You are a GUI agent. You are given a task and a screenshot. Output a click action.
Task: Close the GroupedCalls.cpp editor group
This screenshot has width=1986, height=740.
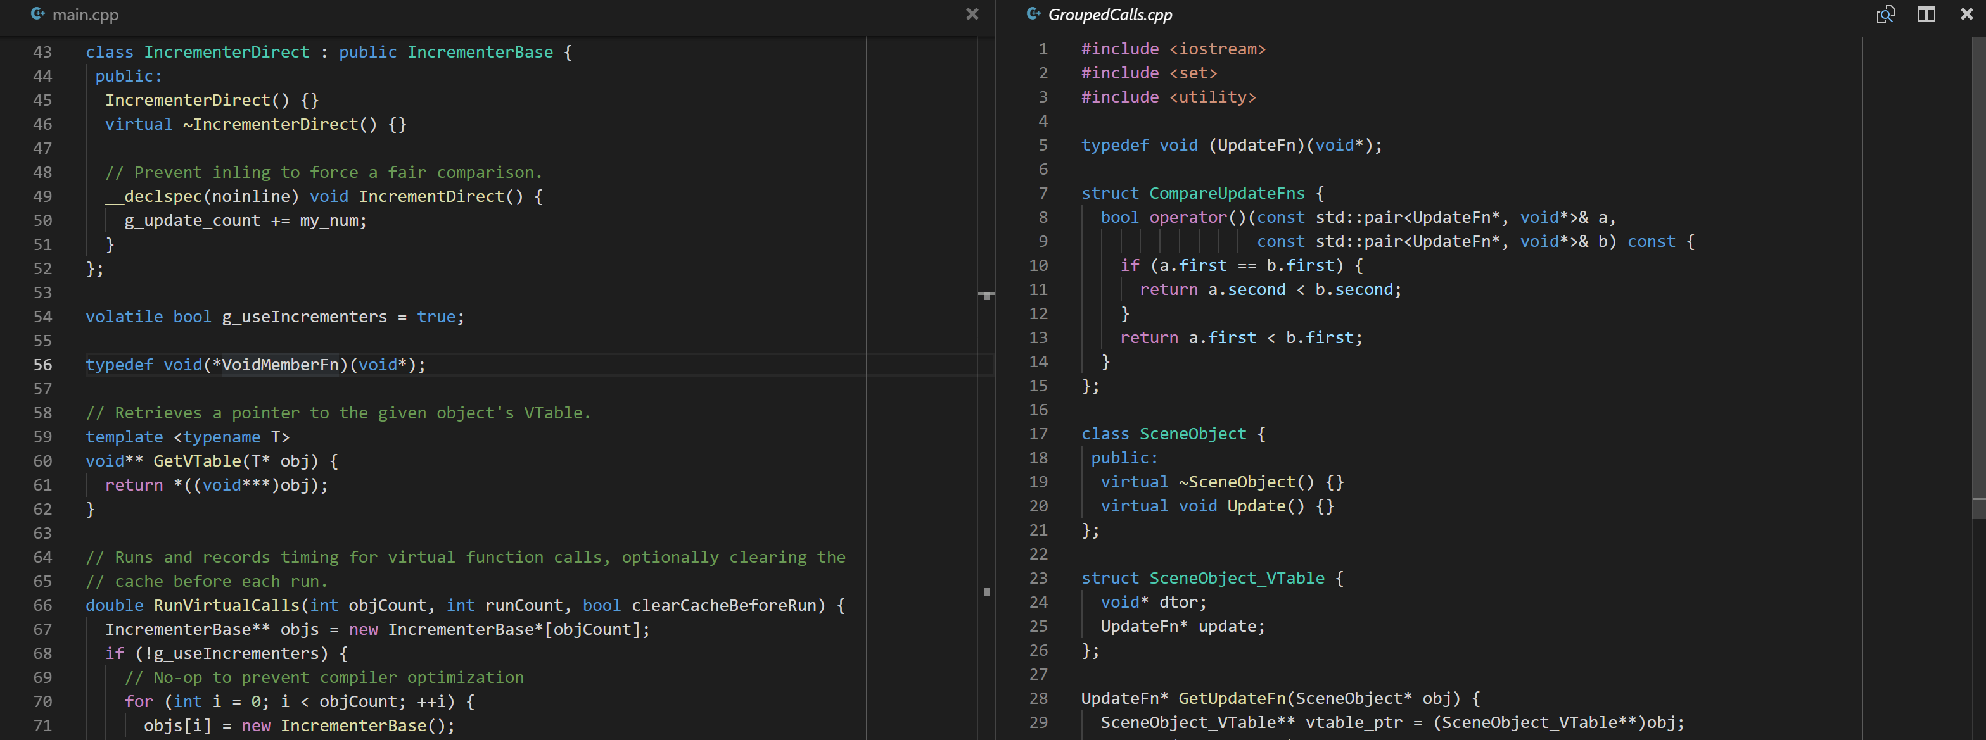click(x=1967, y=15)
